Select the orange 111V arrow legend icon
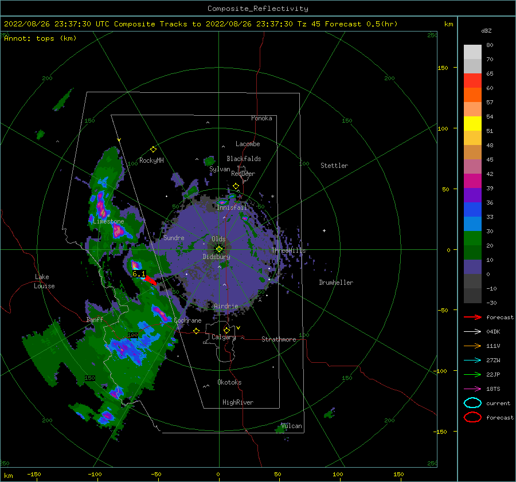 point(472,346)
